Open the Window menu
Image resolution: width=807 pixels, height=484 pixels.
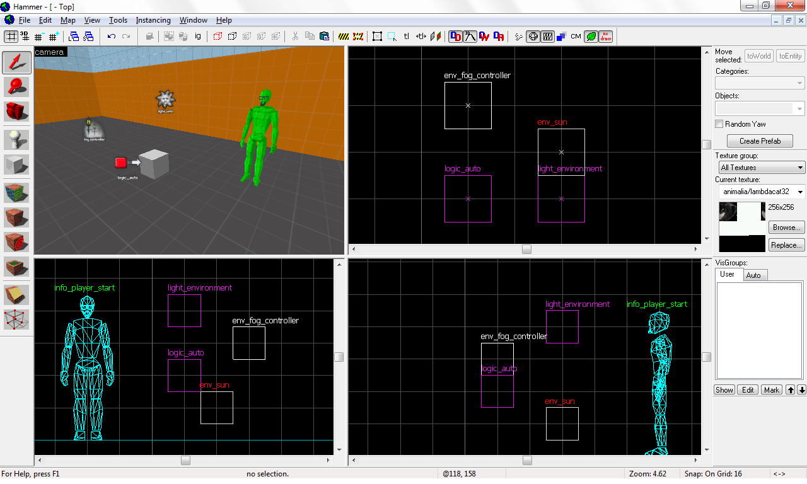(x=193, y=20)
